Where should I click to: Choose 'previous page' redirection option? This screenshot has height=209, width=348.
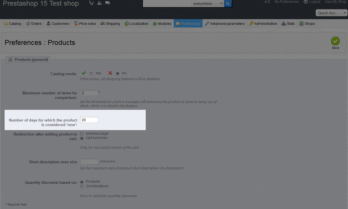pos(82,134)
